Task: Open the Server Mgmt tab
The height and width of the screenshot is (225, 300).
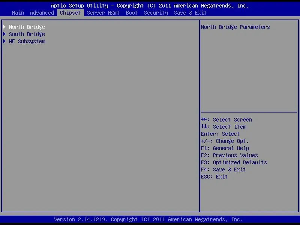Action: coord(103,13)
